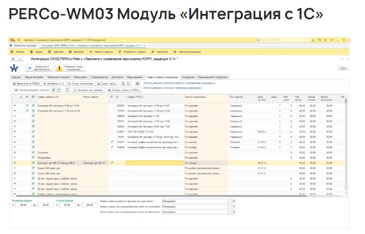Click the table's horizontal scrollbar

pyautogui.click(x=148, y=196)
